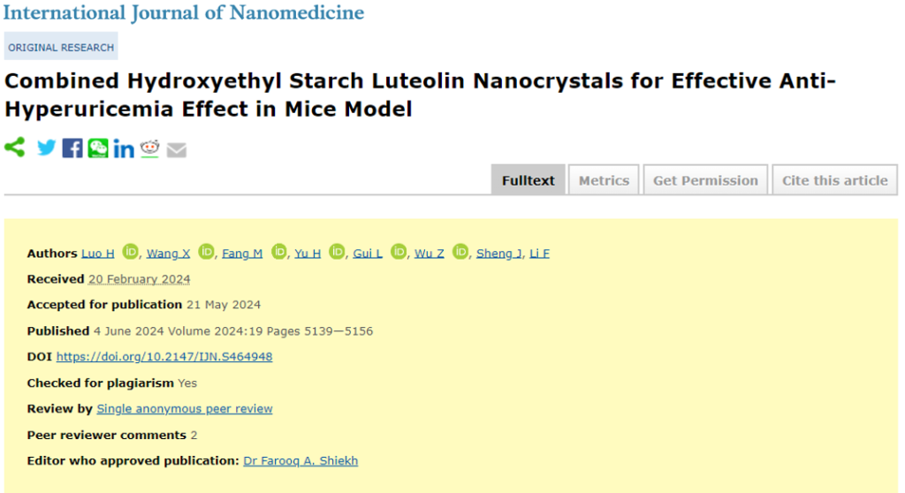The width and height of the screenshot is (905, 493).
Task: Open Single anonymous peer review link
Action: click(184, 409)
